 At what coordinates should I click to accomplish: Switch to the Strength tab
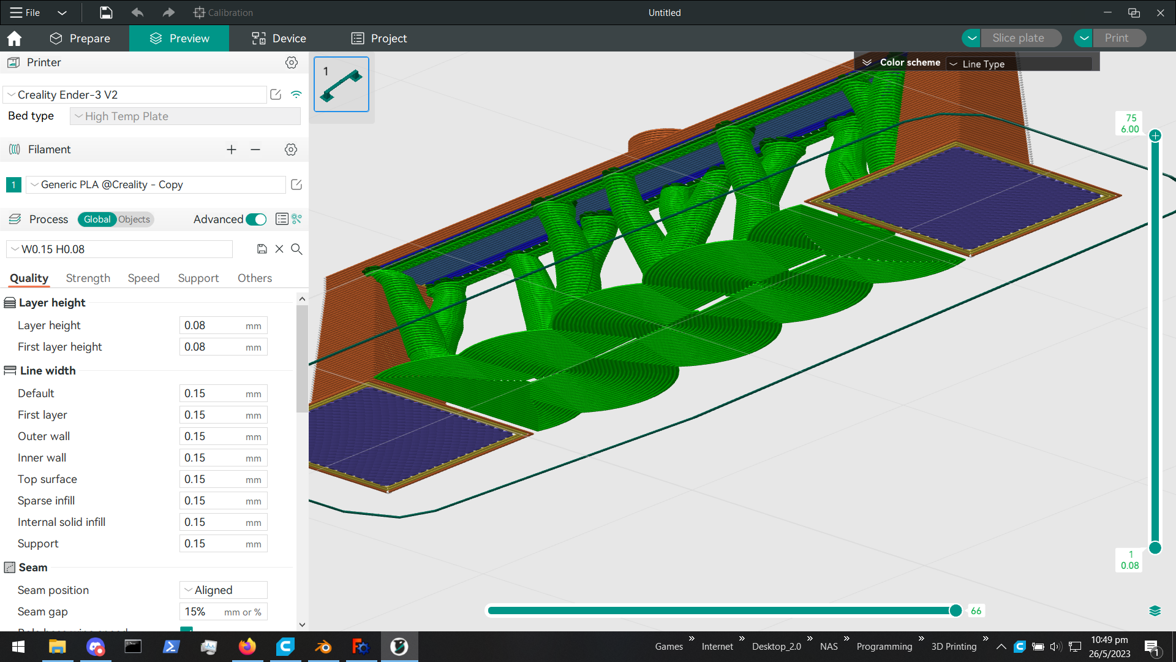[88, 278]
